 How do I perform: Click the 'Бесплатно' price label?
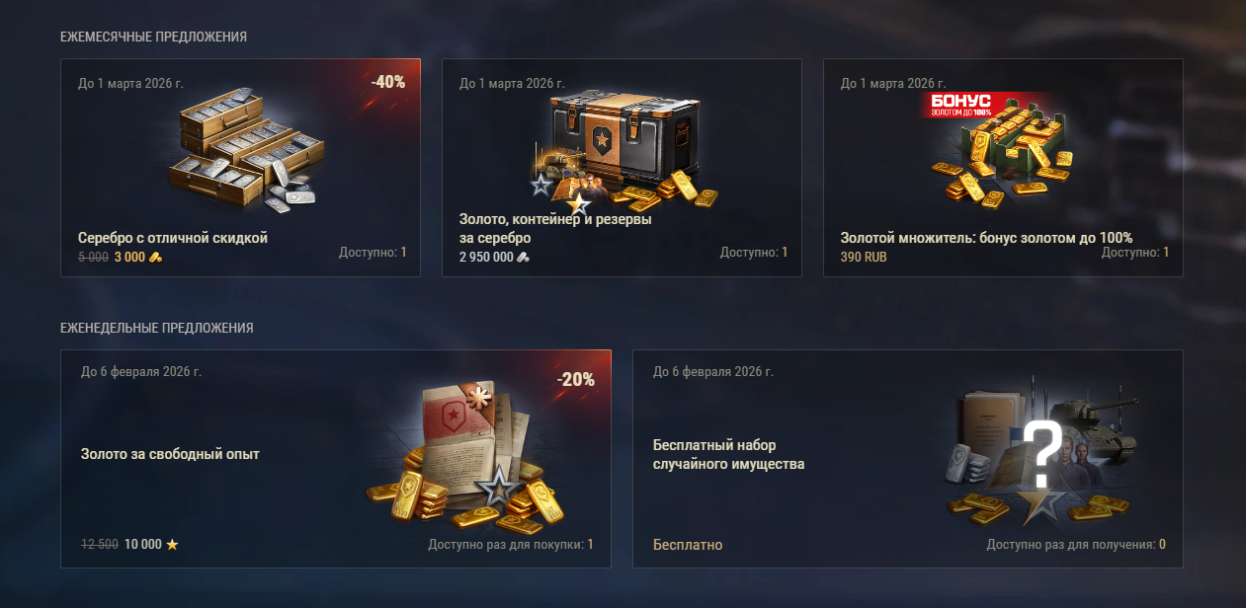pyautogui.click(x=688, y=545)
